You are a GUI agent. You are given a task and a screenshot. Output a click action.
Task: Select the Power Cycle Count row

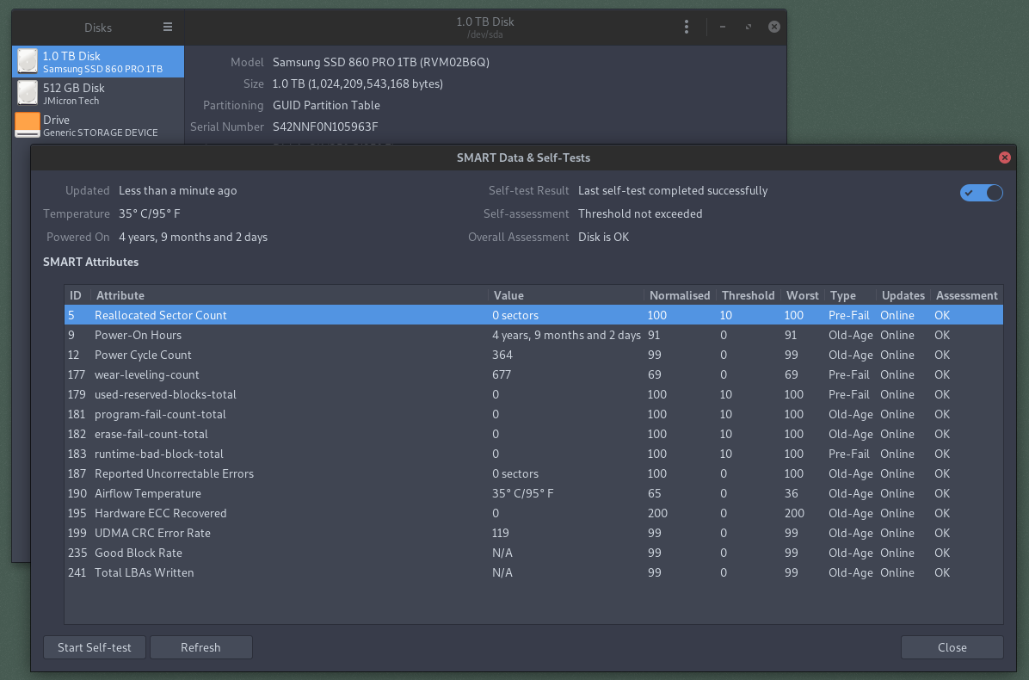click(x=533, y=355)
